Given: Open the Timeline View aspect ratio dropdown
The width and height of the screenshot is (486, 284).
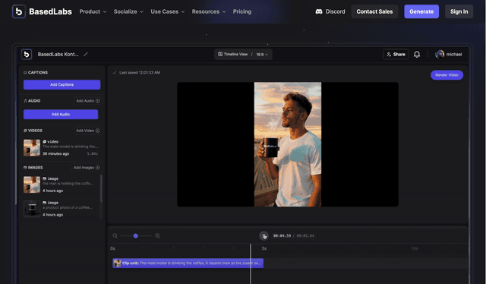Looking at the screenshot, I should pyautogui.click(x=243, y=54).
